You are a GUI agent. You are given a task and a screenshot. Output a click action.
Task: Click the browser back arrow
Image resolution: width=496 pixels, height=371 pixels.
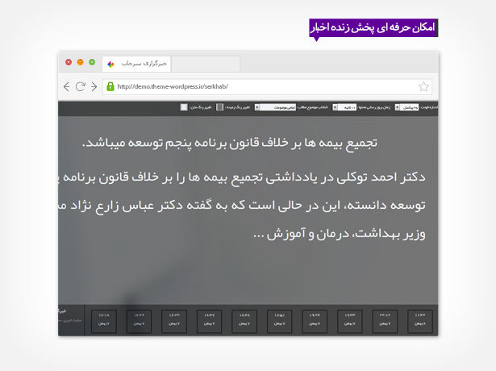pyautogui.click(x=67, y=86)
